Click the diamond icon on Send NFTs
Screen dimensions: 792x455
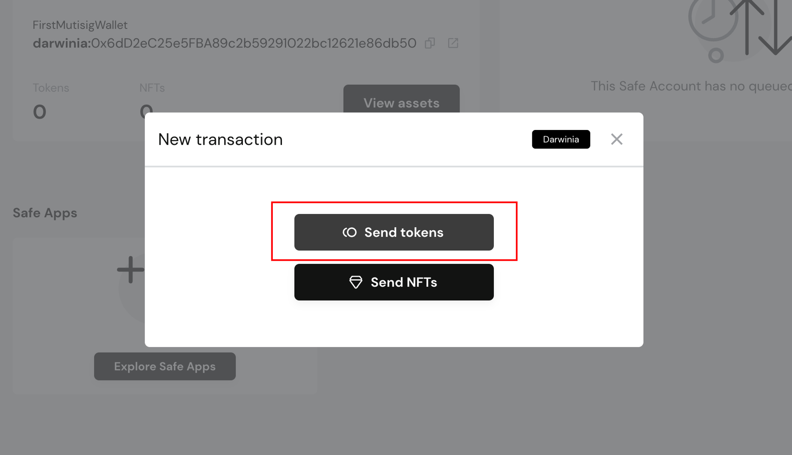(x=356, y=282)
